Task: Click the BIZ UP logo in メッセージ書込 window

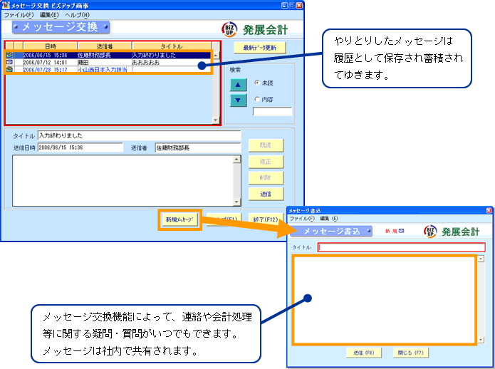Action: pos(429,232)
